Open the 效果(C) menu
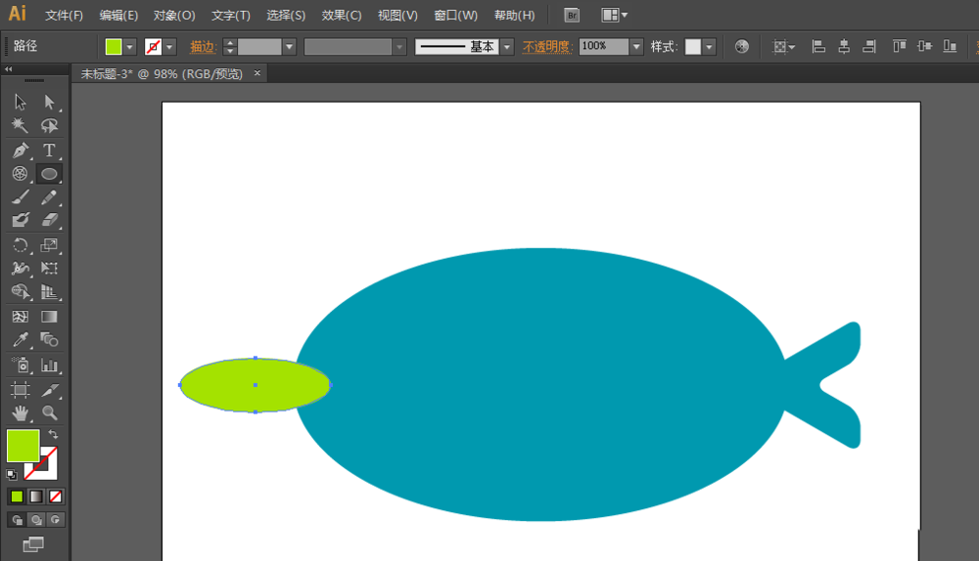This screenshot has height=561, width=979. [342, 16]
